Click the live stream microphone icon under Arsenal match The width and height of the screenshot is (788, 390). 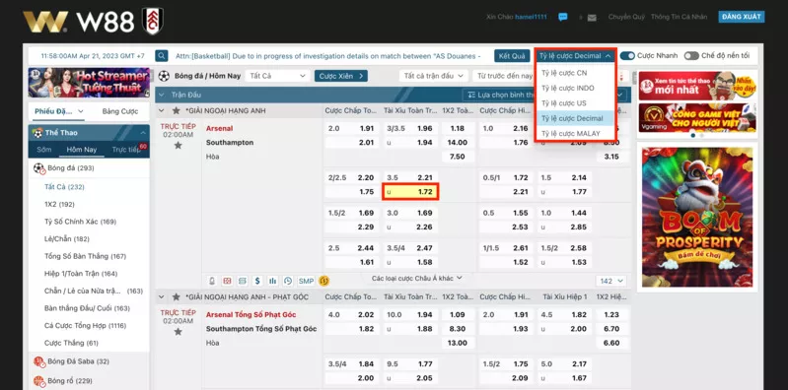pos(212,281)
